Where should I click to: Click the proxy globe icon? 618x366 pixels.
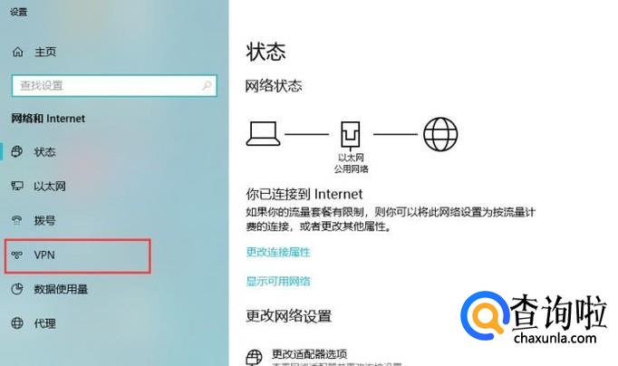[x=17, y=323]
